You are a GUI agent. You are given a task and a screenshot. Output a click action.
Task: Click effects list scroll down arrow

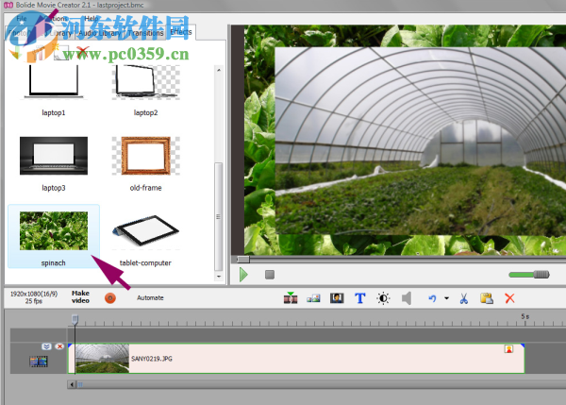[219, 277]
